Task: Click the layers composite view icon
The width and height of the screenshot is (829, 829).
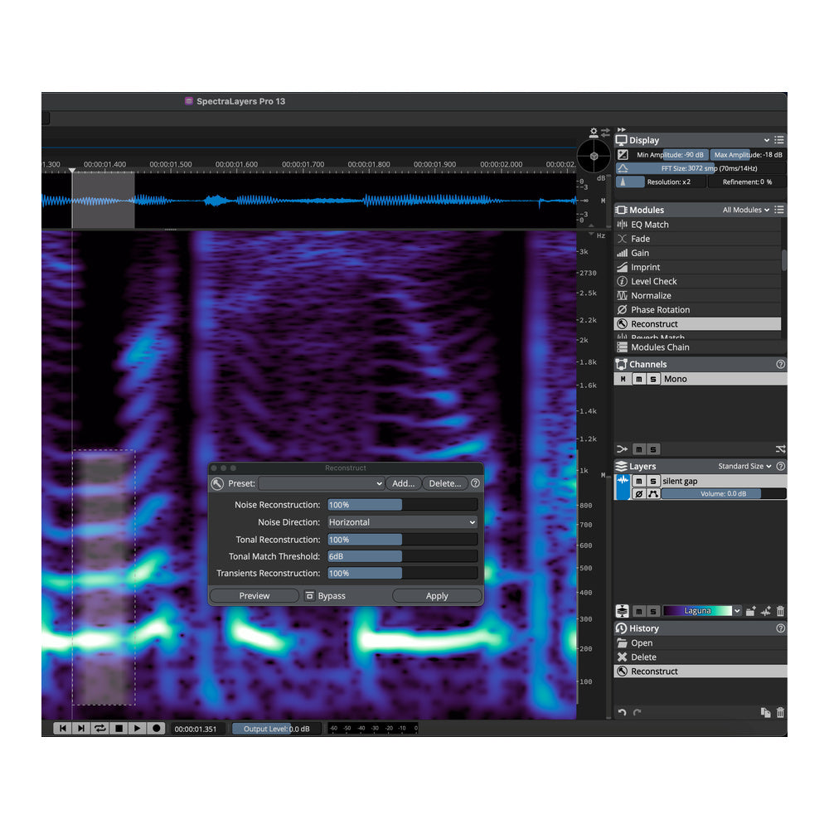Action: point(623,611)
